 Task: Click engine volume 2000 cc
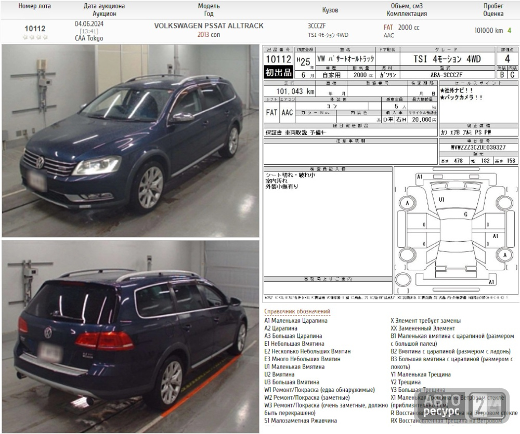tap(409, 28)
